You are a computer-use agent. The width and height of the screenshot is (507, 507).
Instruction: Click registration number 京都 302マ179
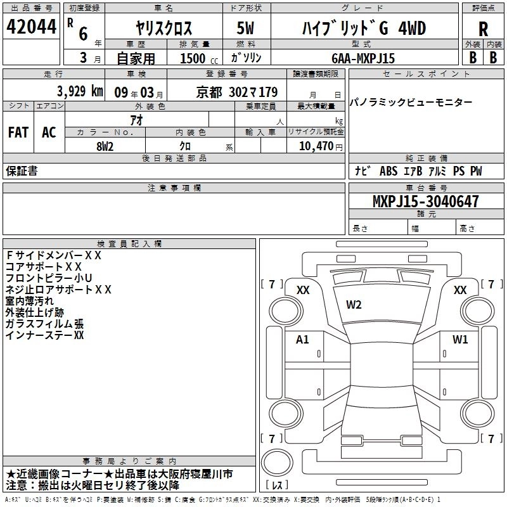click(236, 92)
